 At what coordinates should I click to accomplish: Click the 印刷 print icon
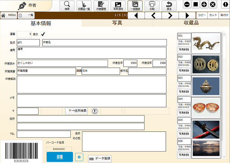point(152,6)
